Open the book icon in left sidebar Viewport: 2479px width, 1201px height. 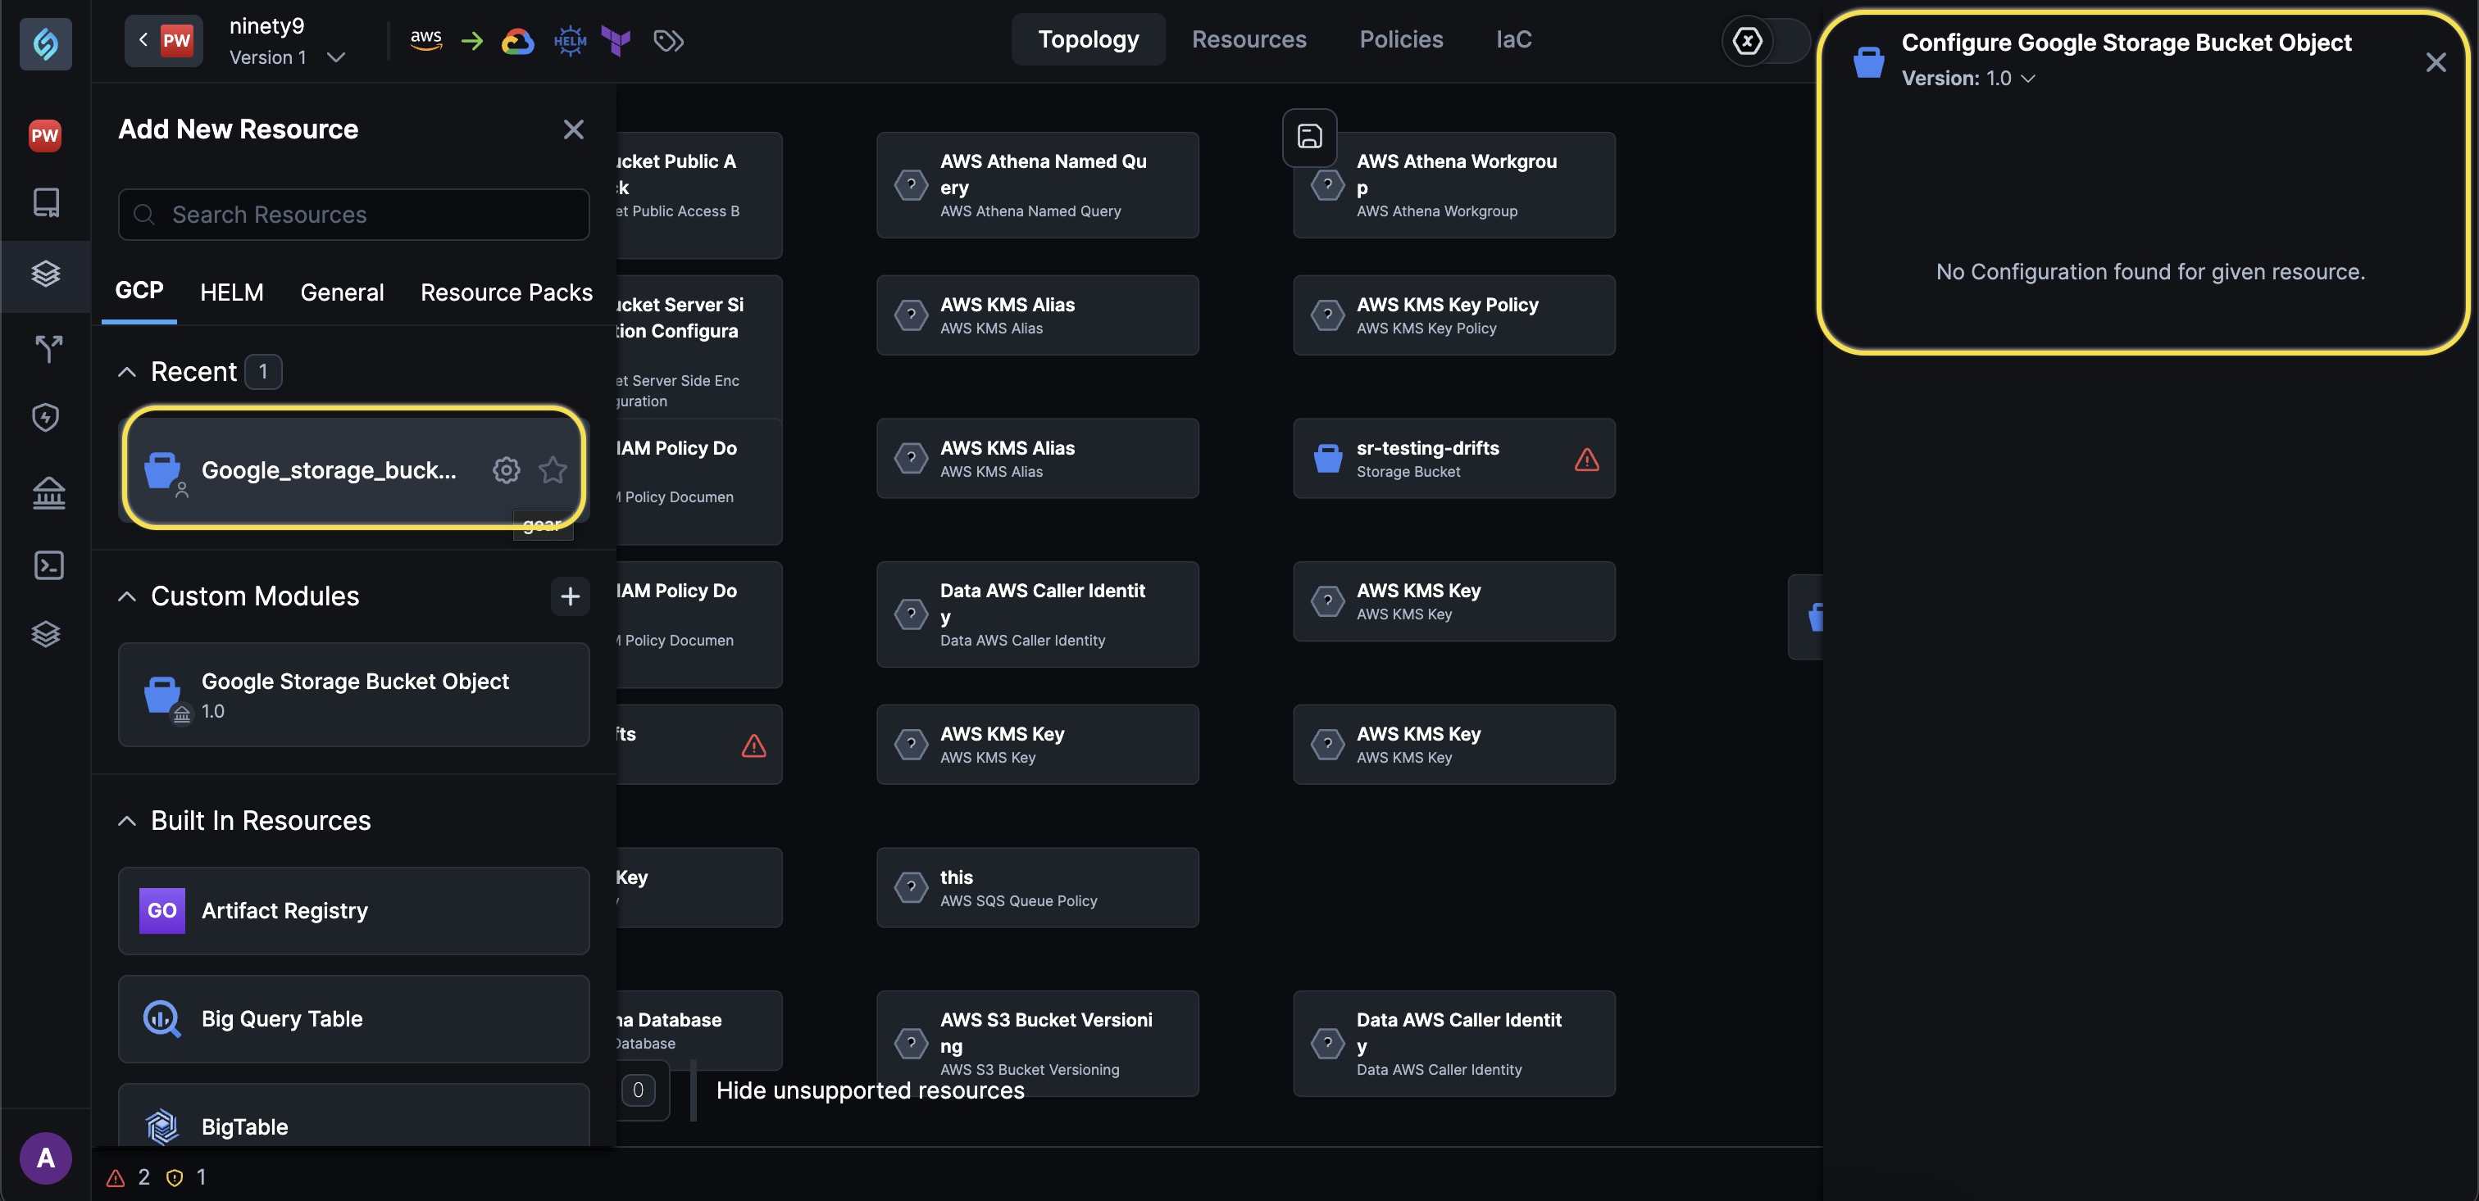coord(46,202)
